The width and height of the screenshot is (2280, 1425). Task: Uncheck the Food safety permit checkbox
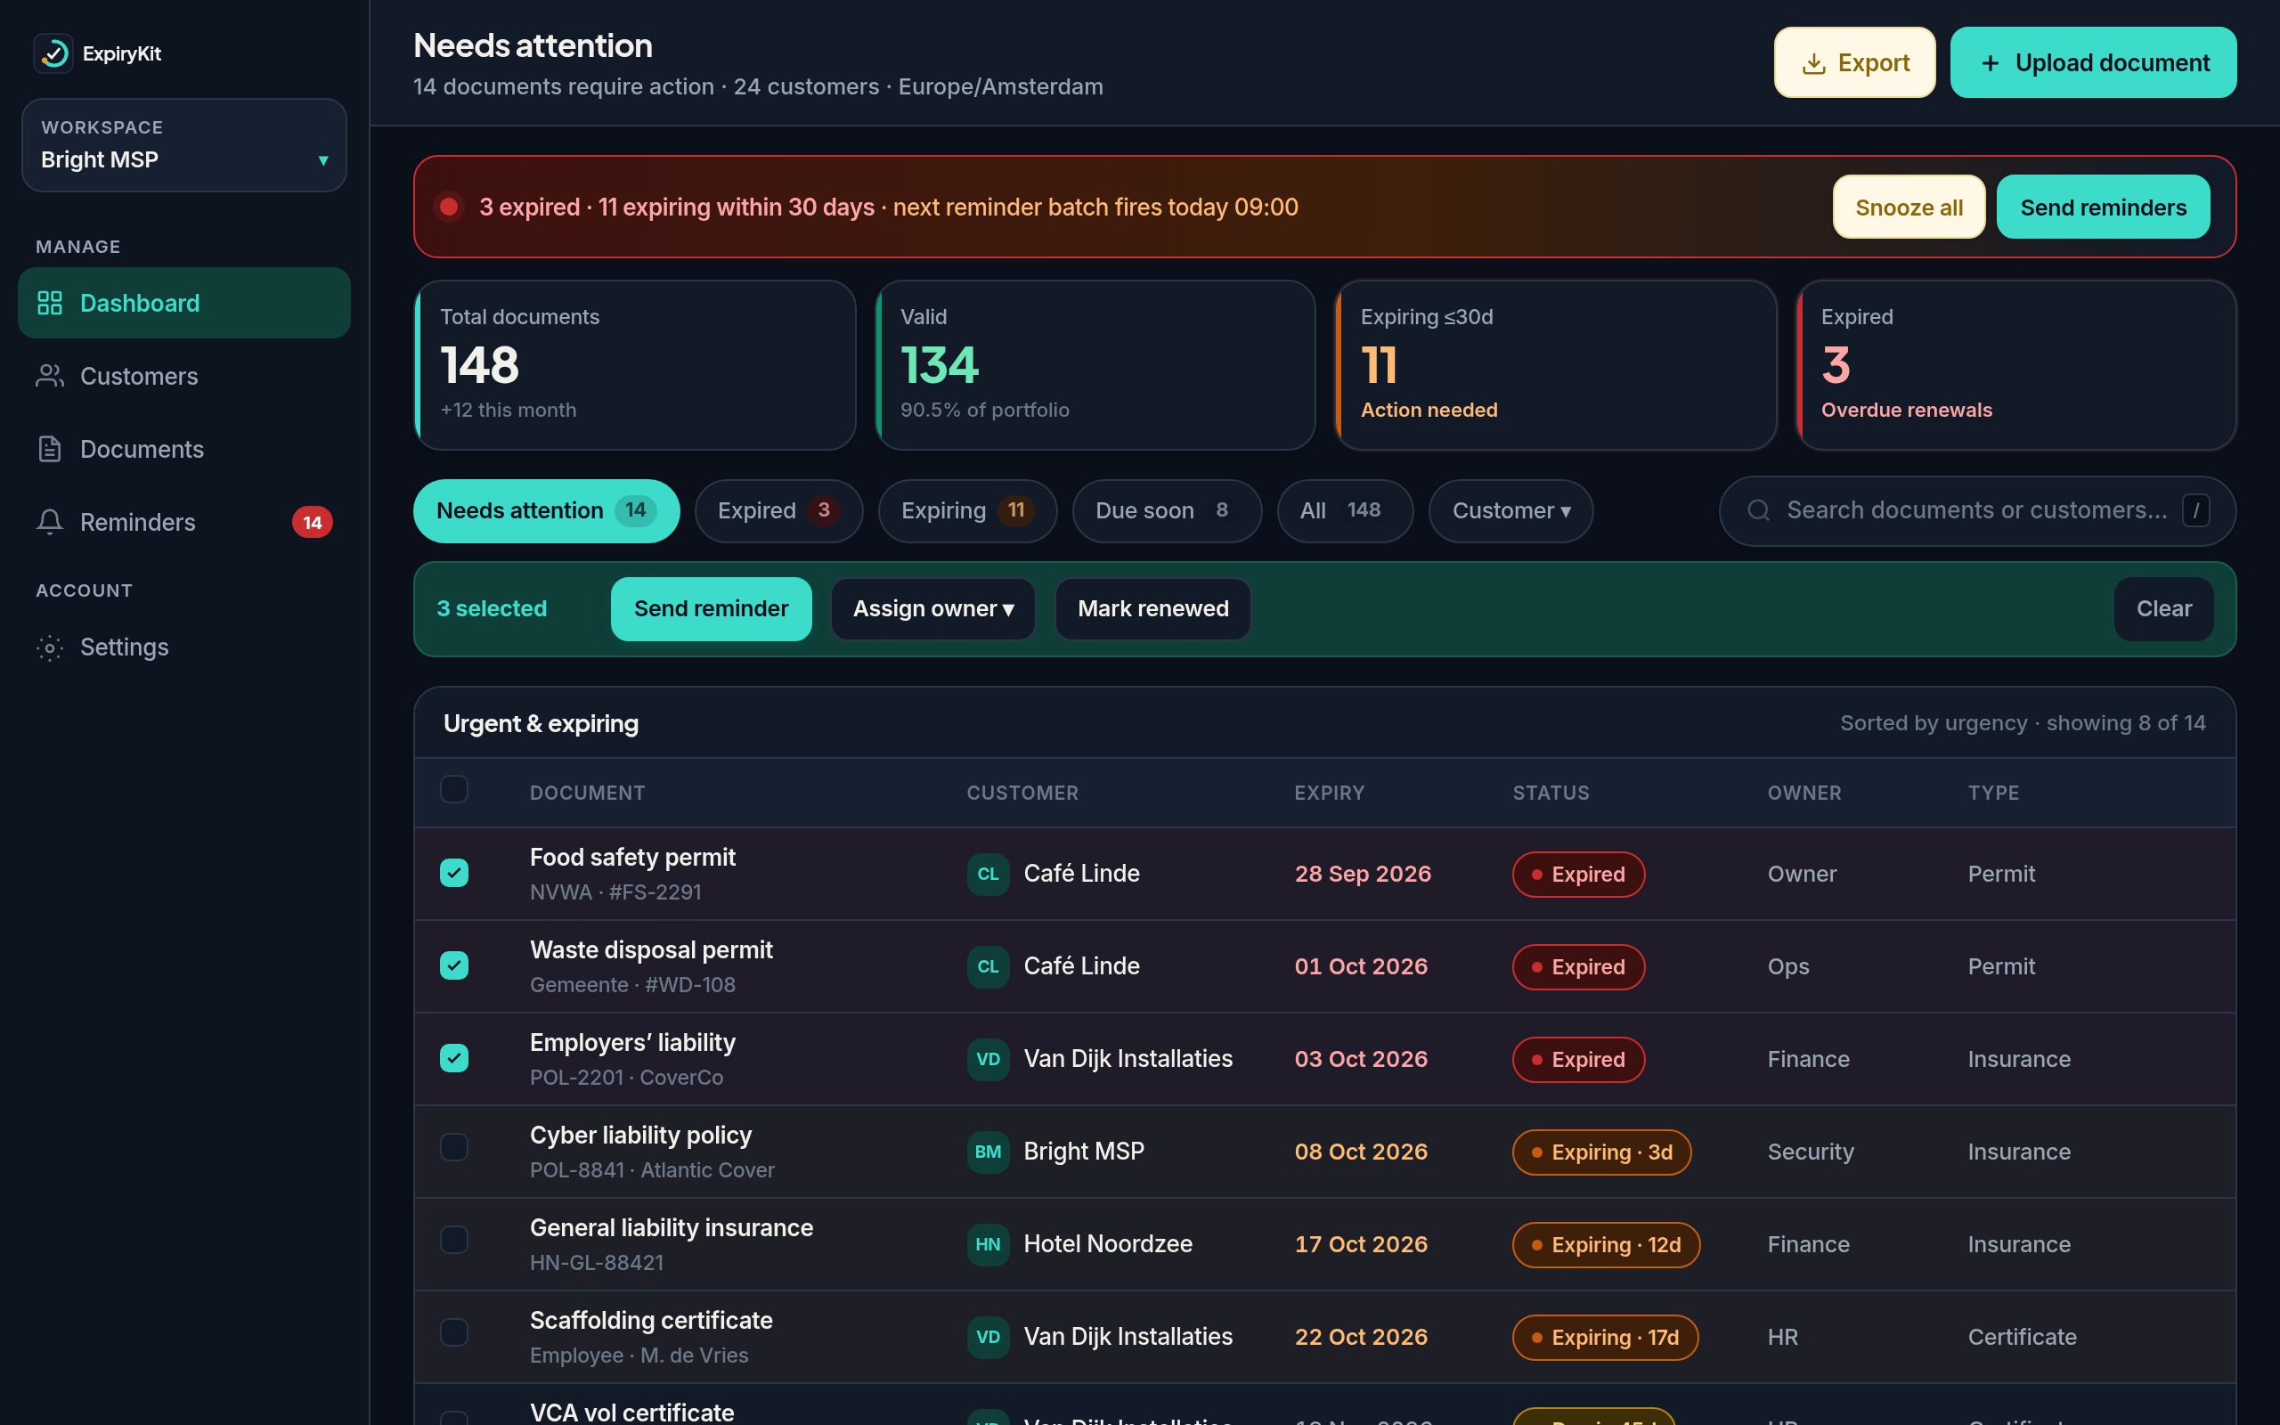coord(454,873)
